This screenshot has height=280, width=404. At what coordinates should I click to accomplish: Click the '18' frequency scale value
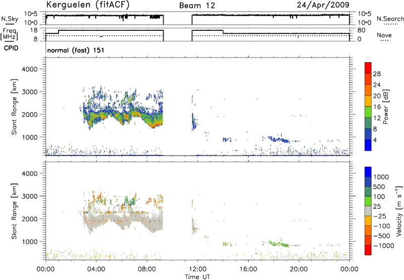point(34,30)
